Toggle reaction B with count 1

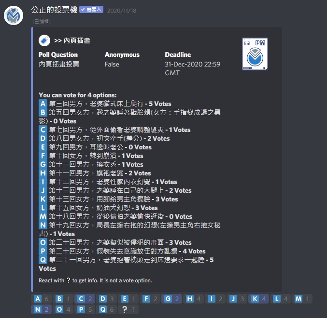[63, 299]
